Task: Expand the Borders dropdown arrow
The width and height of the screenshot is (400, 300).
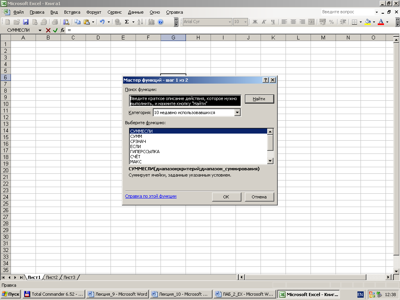Action: [x=361, y=22]
